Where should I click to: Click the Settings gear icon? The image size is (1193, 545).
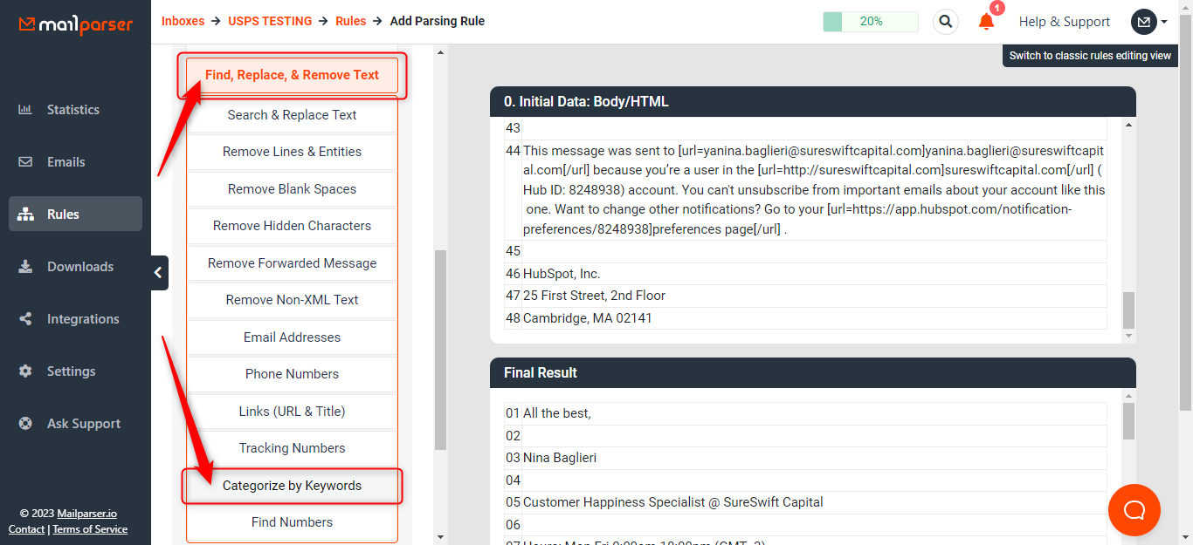[26, 371]
